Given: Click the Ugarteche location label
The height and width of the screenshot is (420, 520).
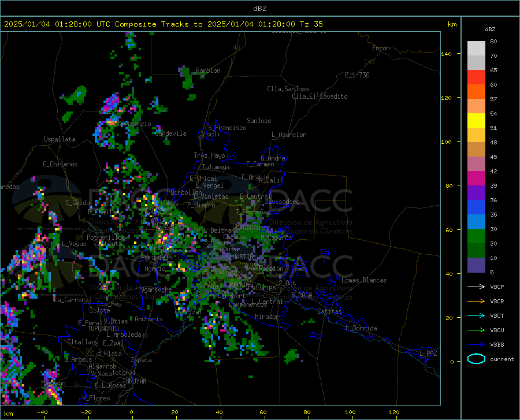Looking at the screenshot, I should [156, 289].
